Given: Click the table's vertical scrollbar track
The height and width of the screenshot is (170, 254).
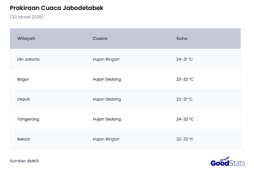Looking at the screenshot, I should pos(242,90).
